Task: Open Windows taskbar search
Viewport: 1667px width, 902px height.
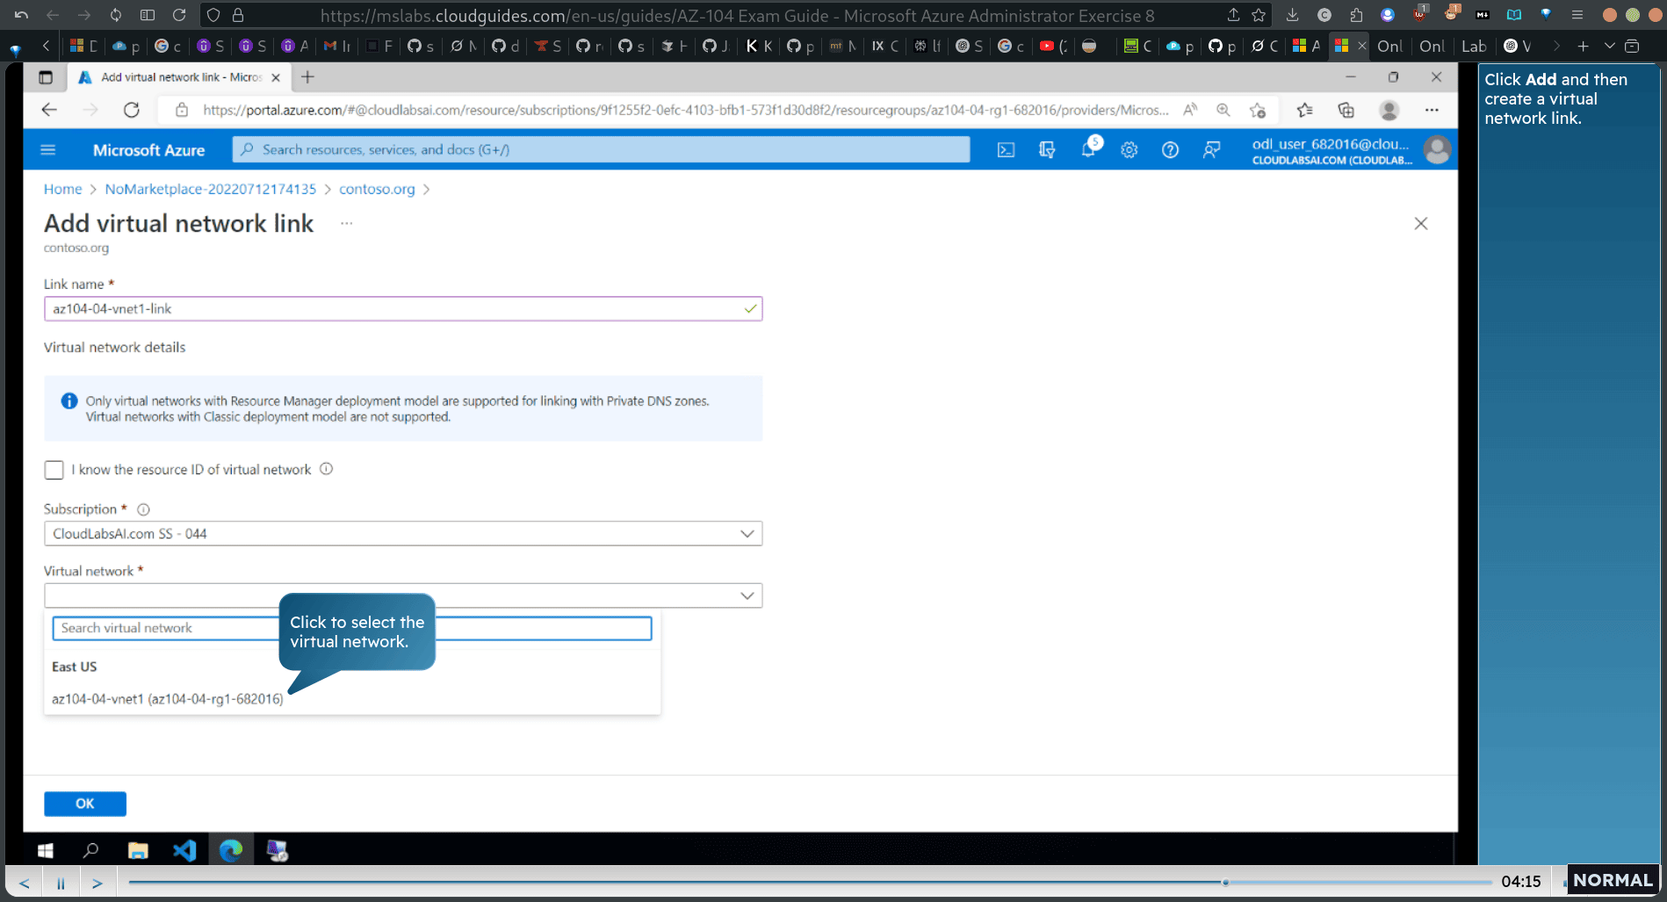Action: point(90,850)
